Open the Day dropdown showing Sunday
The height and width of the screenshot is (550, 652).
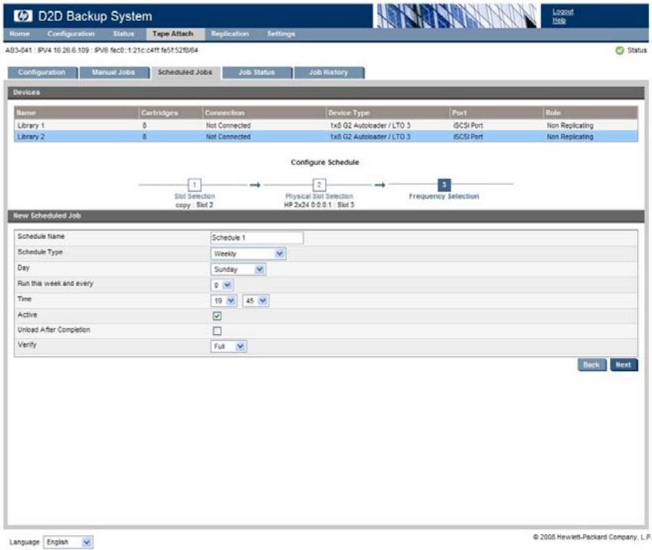(x=238, y=270)
